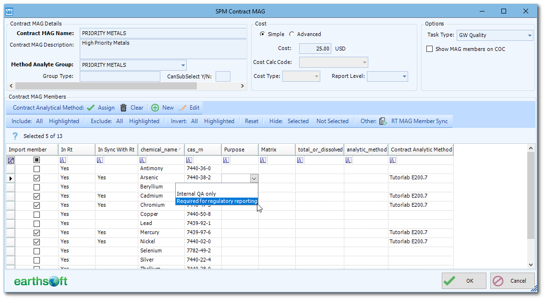The height and width of the screenshot is (300, 545).
Task: Open the Task Type dropdown
Action: tap(530, 35)
